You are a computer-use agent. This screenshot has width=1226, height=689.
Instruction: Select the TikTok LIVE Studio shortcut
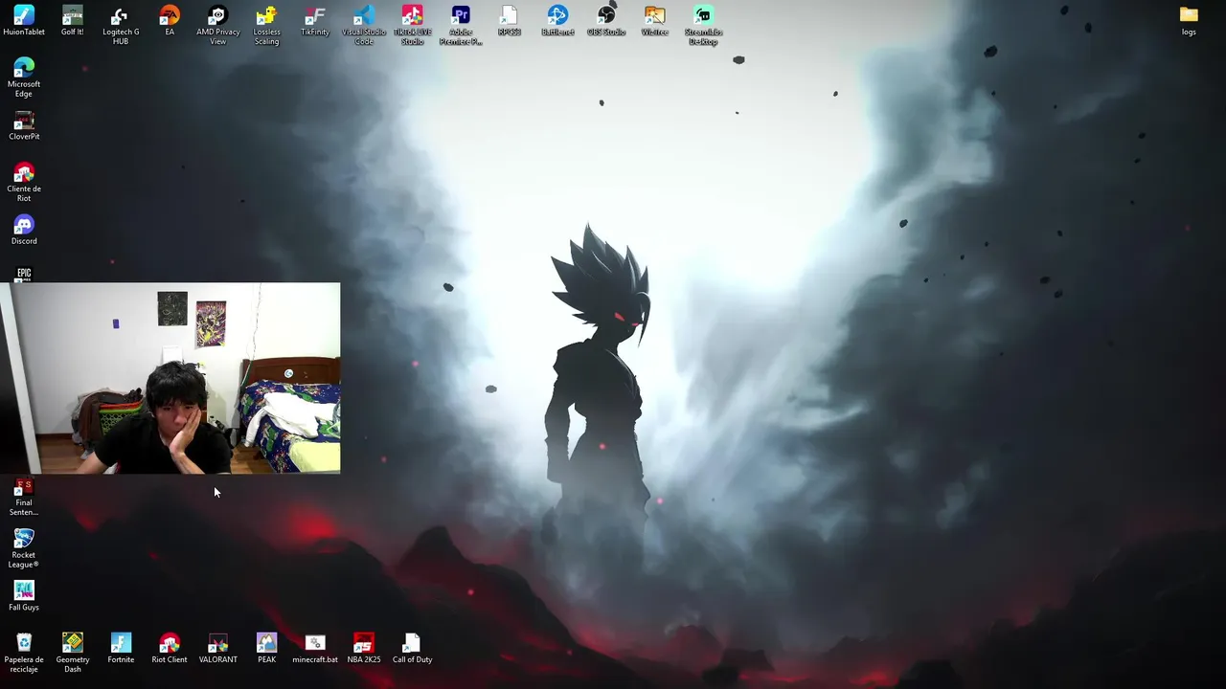pyautogui.click(x=412, y=25)
